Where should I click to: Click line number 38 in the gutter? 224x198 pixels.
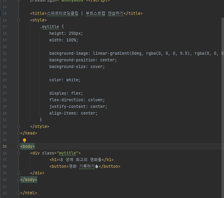point(5,167)
